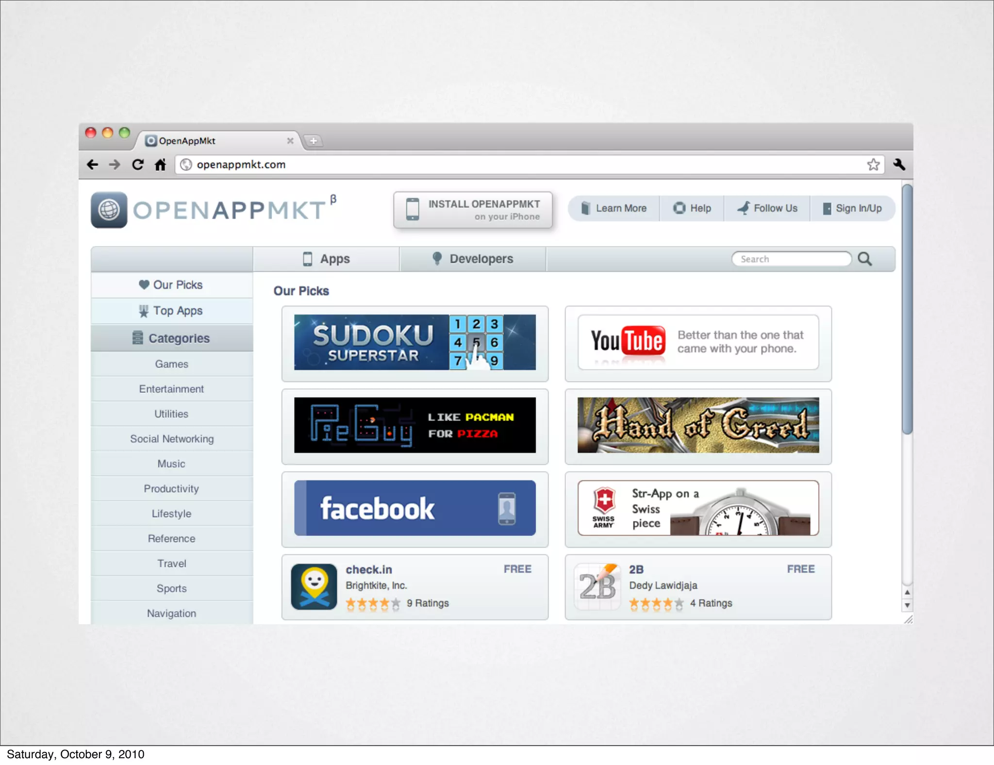994x765 pixels.
Task: Click the scrollbar down arrow
Action: click(907, 605)
